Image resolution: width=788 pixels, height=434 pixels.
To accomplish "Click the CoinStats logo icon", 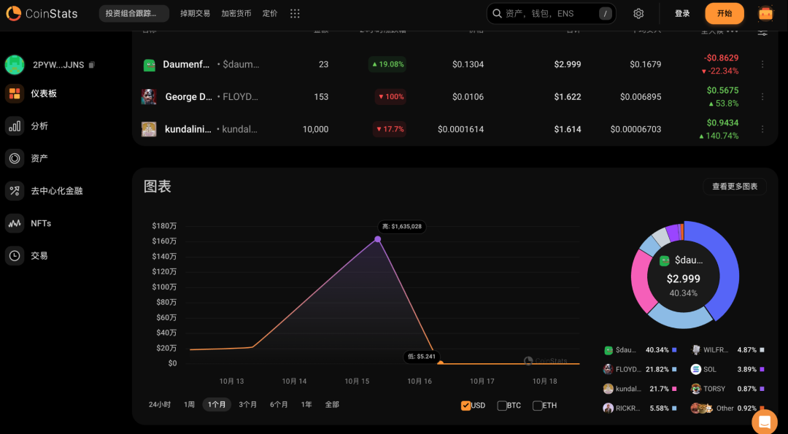I will (14, 13).
